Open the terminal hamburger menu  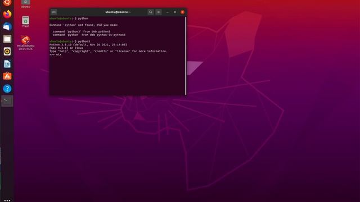point(159,12)
